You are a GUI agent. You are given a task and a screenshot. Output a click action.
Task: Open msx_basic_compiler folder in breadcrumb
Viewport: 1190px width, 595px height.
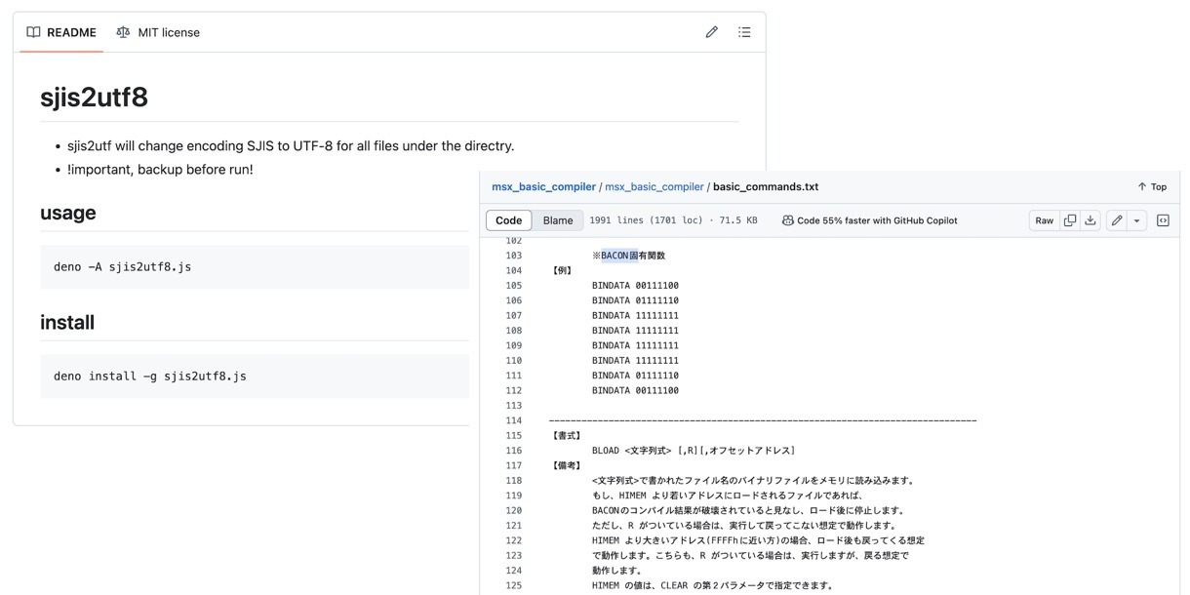point(654,186)
